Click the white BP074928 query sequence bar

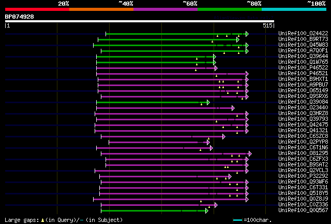click(x=140, y=21)
